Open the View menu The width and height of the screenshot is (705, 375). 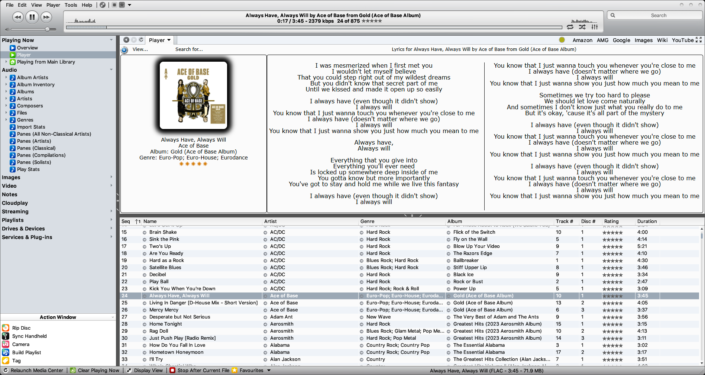[36, 5]
